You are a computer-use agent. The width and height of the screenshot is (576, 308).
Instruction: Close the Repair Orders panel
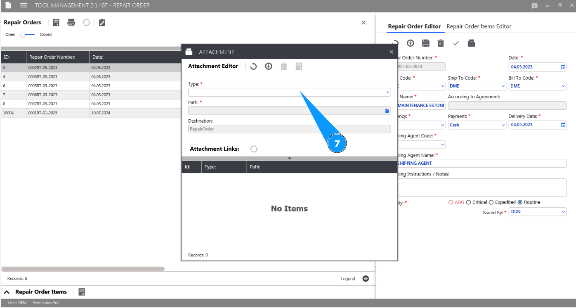pyautogui.click(x=364, y=23)
